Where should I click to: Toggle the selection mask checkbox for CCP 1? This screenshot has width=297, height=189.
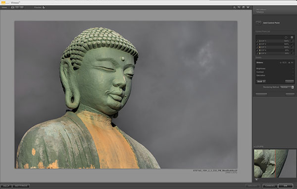coord(292,41)
